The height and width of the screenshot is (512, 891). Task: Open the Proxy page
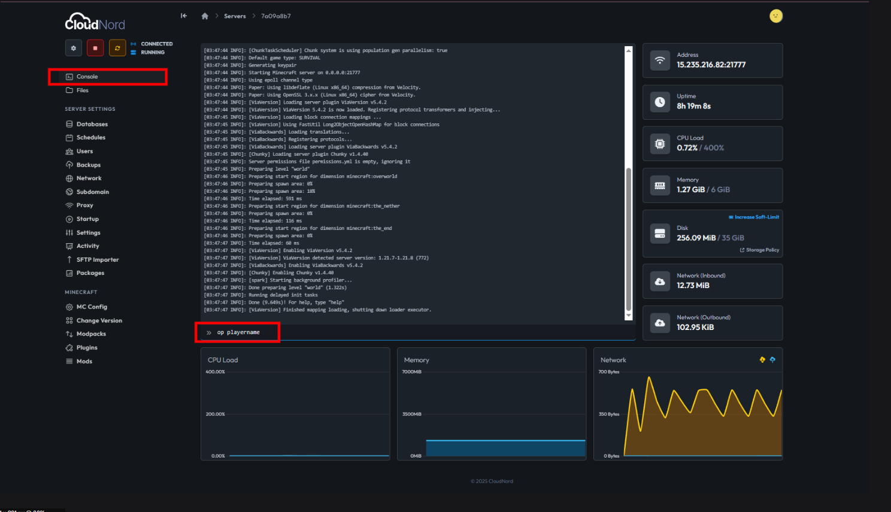(84, 205)
